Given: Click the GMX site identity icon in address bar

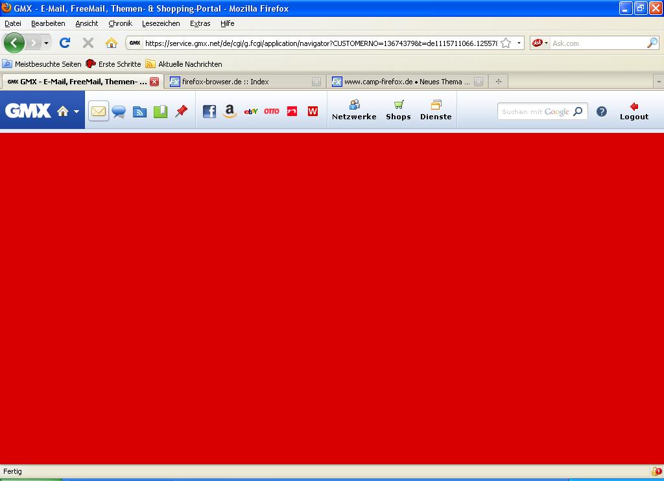Looking at the screenshot, I should pyautogui.click(x=135, y=43).
